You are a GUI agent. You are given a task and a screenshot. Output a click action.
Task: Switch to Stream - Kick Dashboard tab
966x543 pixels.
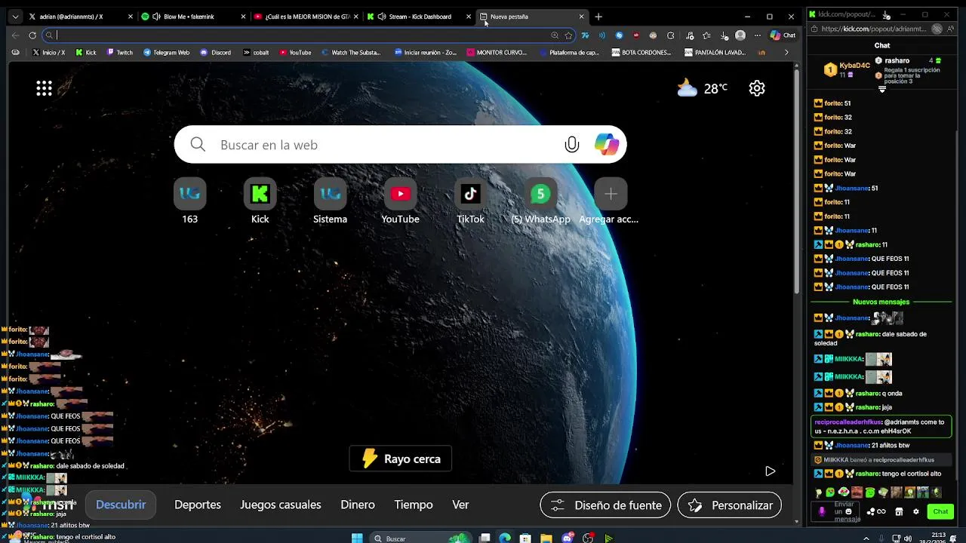pos(420,17)
